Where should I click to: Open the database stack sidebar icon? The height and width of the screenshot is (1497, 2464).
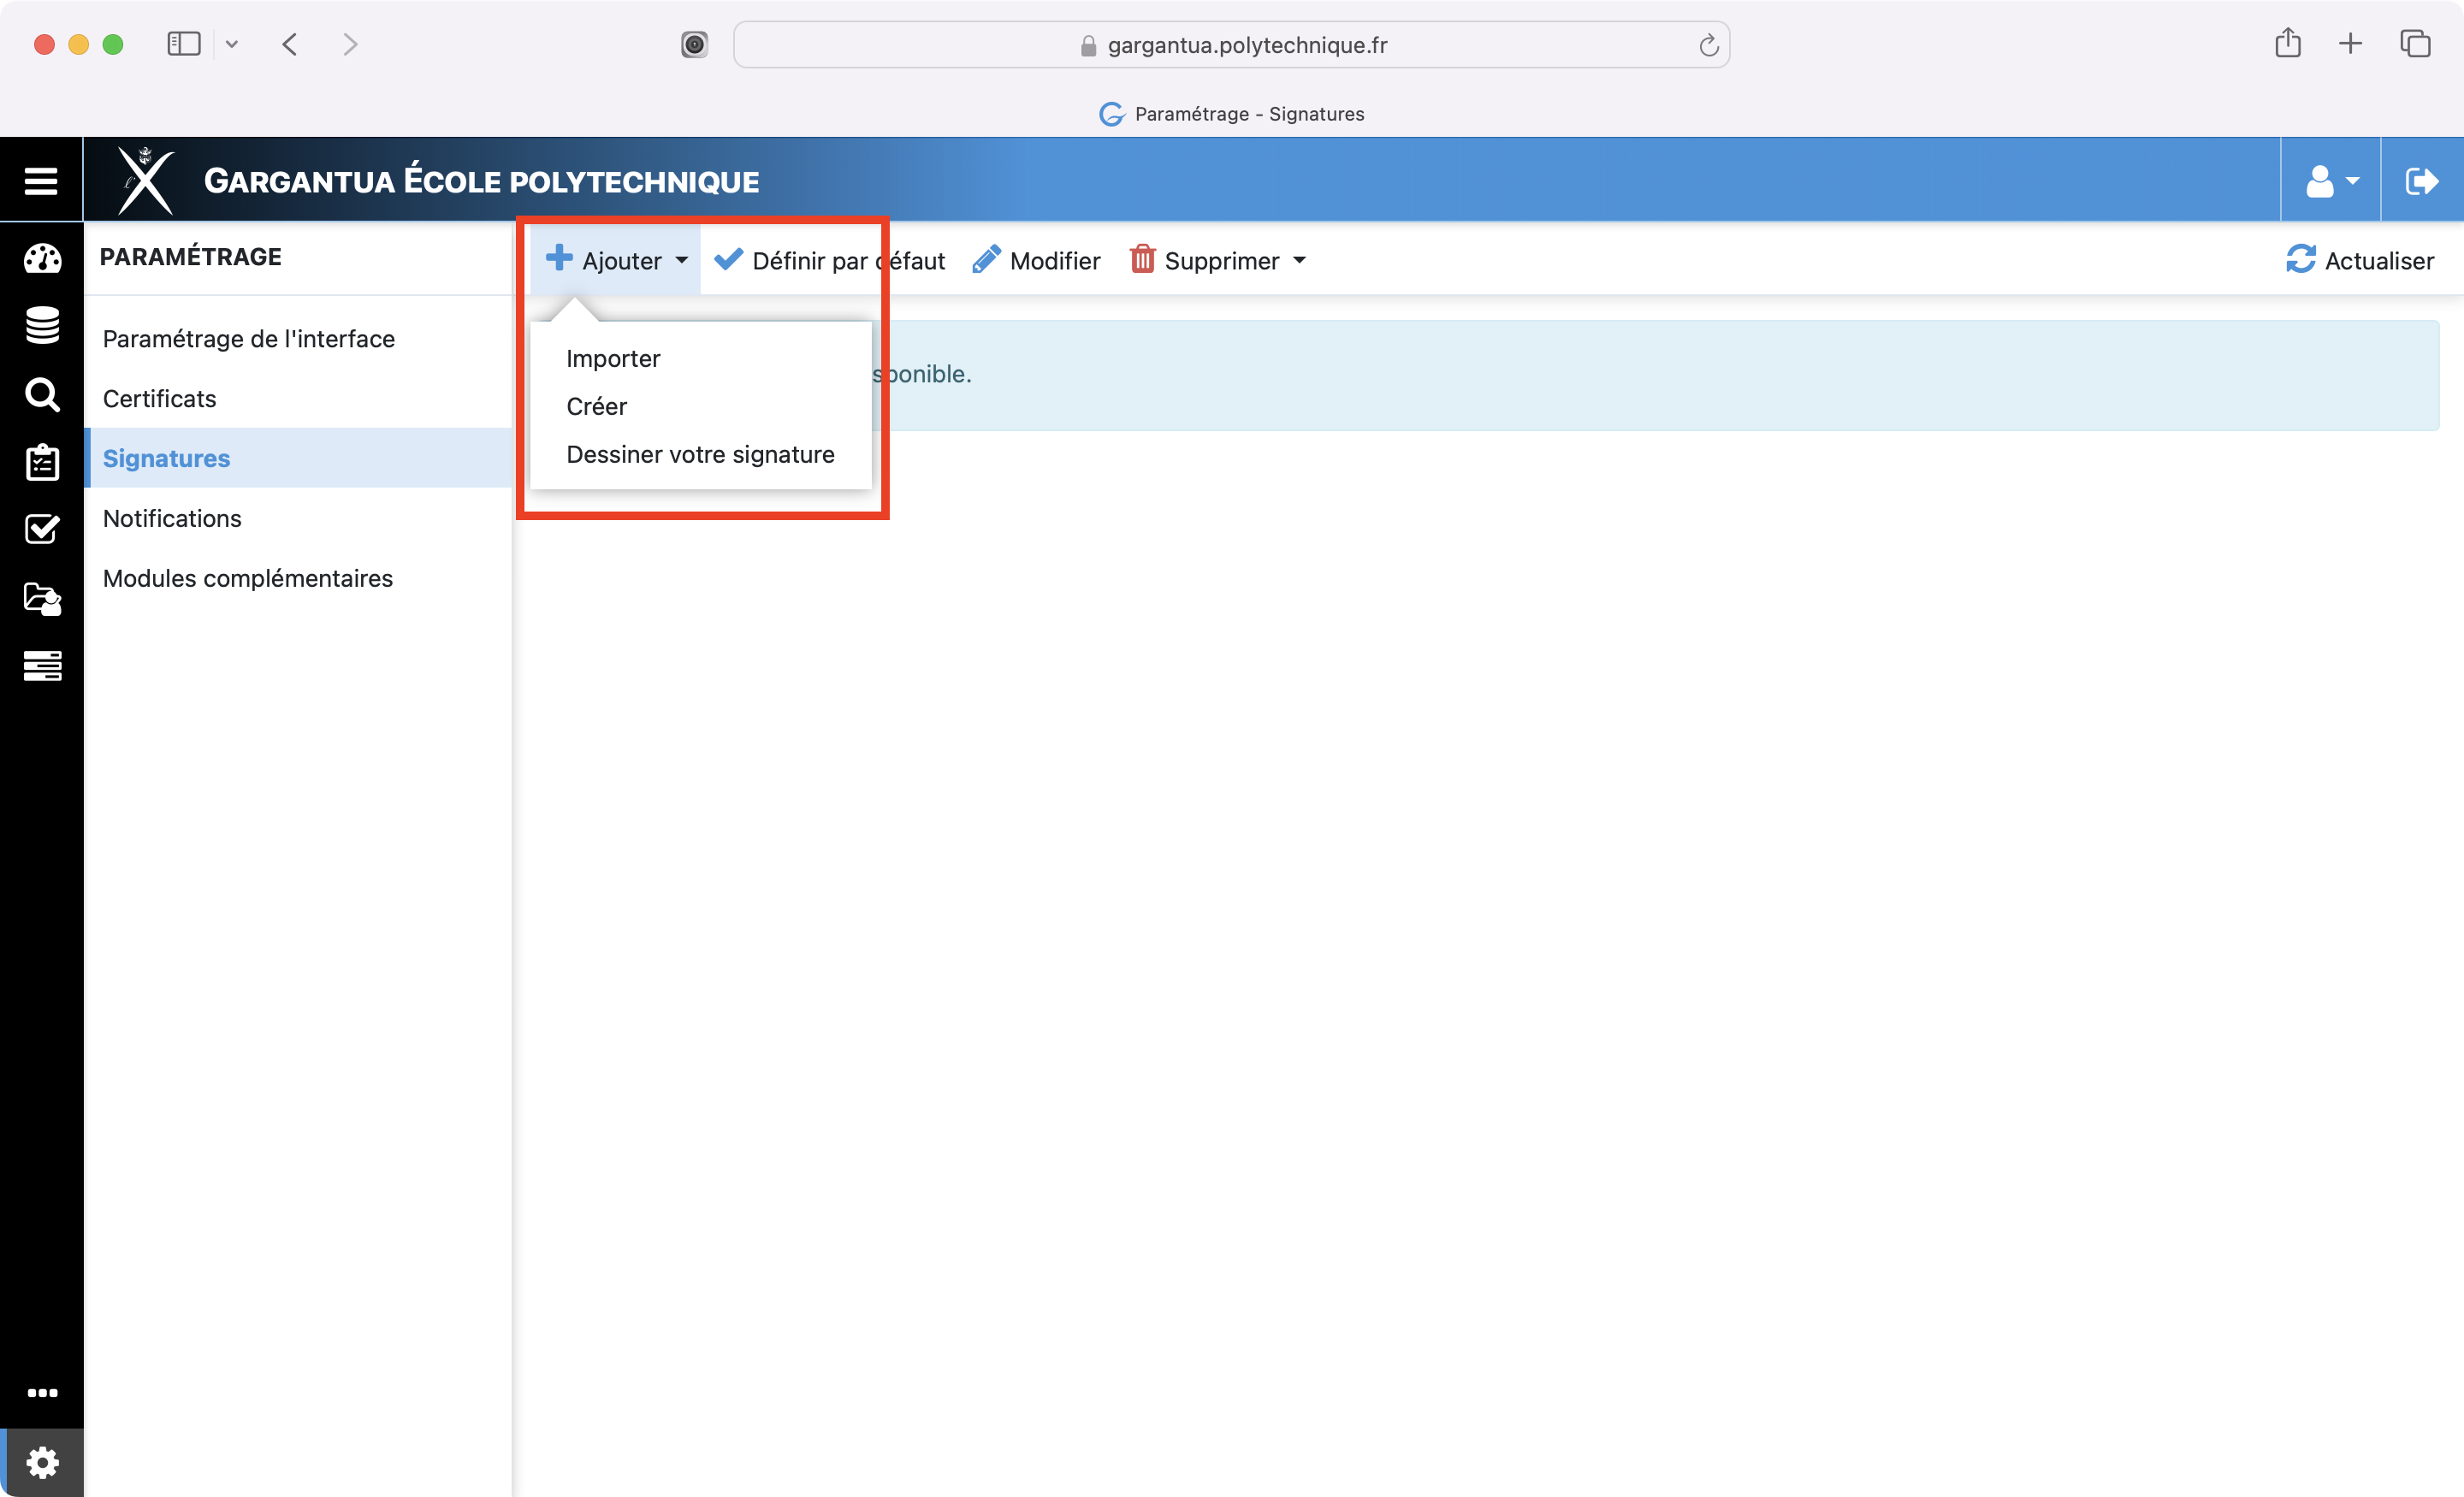coord(42,326)
